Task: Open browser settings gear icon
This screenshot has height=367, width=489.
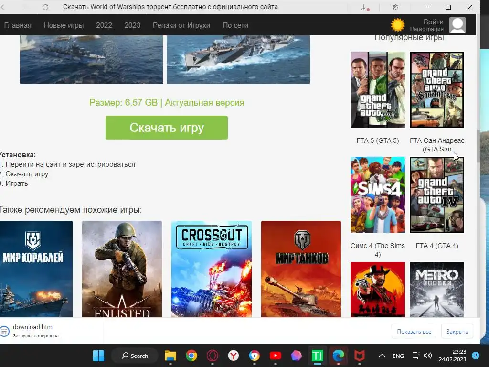Action: 395,7
